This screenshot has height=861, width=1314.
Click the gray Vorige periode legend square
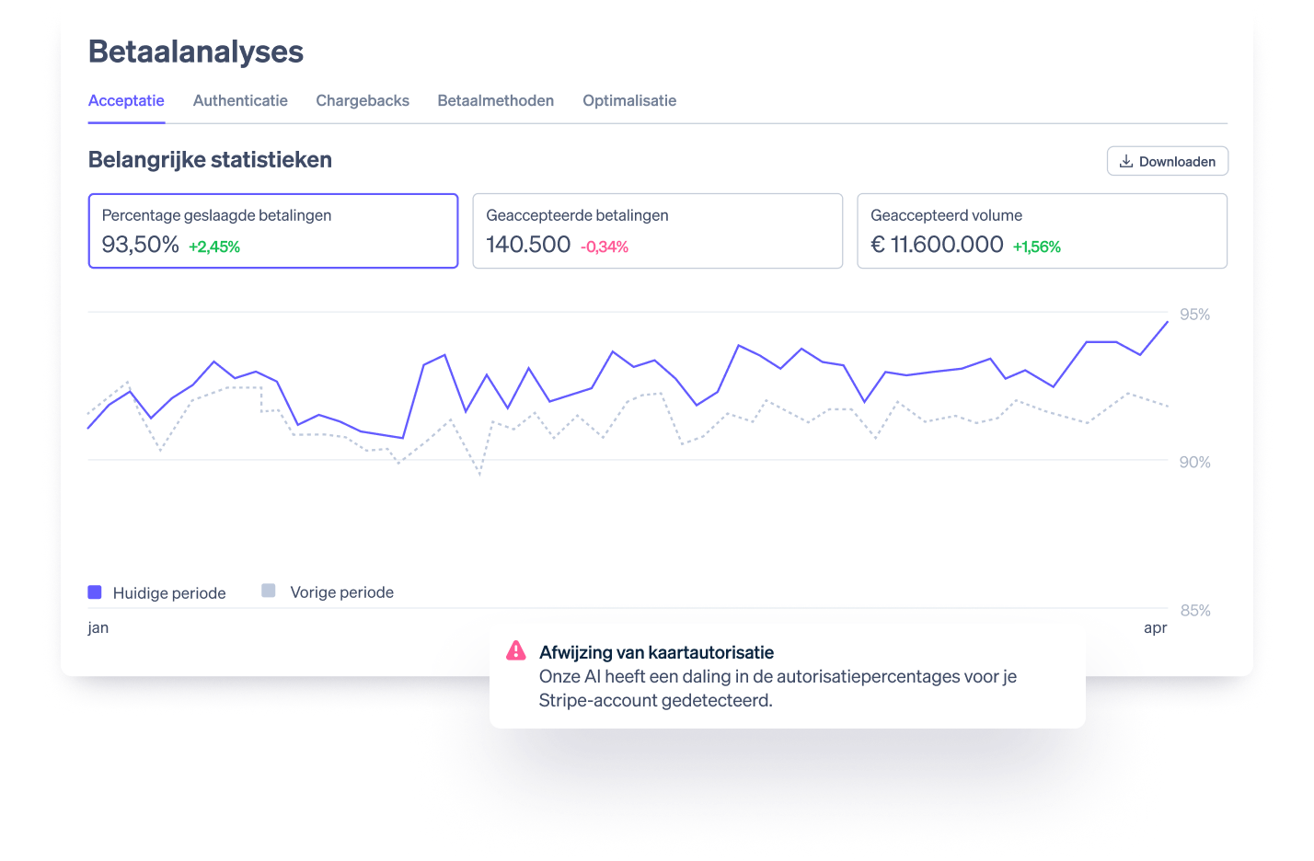coord(269,591)
